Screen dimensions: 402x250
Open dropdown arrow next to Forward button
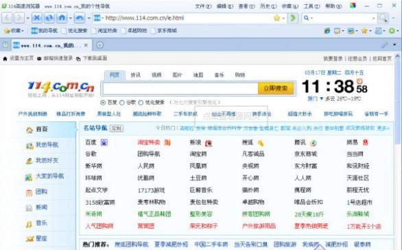27,18
